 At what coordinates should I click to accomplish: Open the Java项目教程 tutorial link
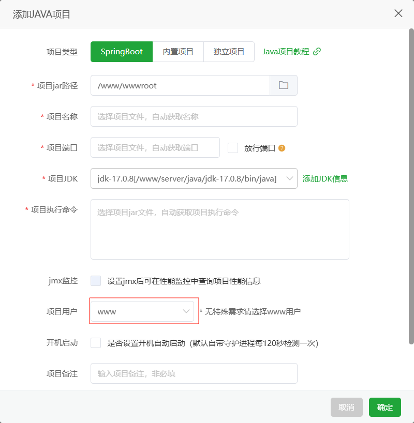[286, 52]
